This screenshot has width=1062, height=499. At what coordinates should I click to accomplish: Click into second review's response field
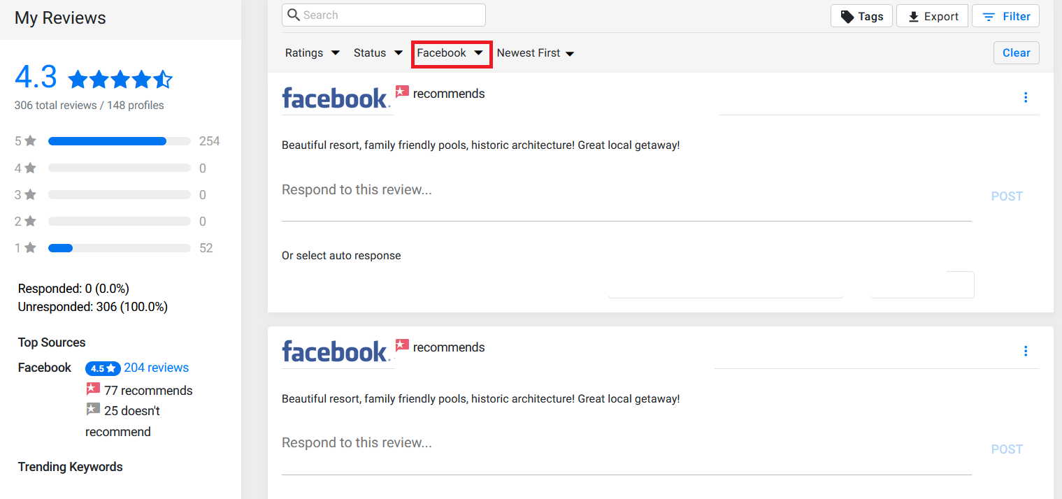point(626,450)
